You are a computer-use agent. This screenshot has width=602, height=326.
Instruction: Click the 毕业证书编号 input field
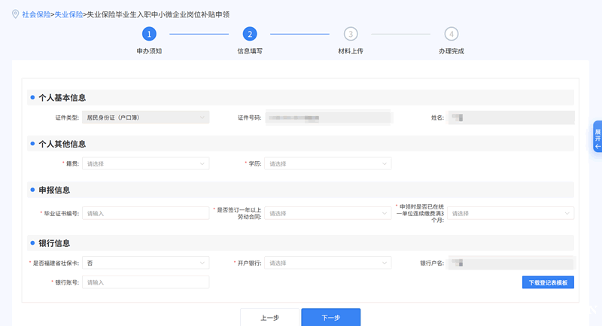(x=145, y=213)
